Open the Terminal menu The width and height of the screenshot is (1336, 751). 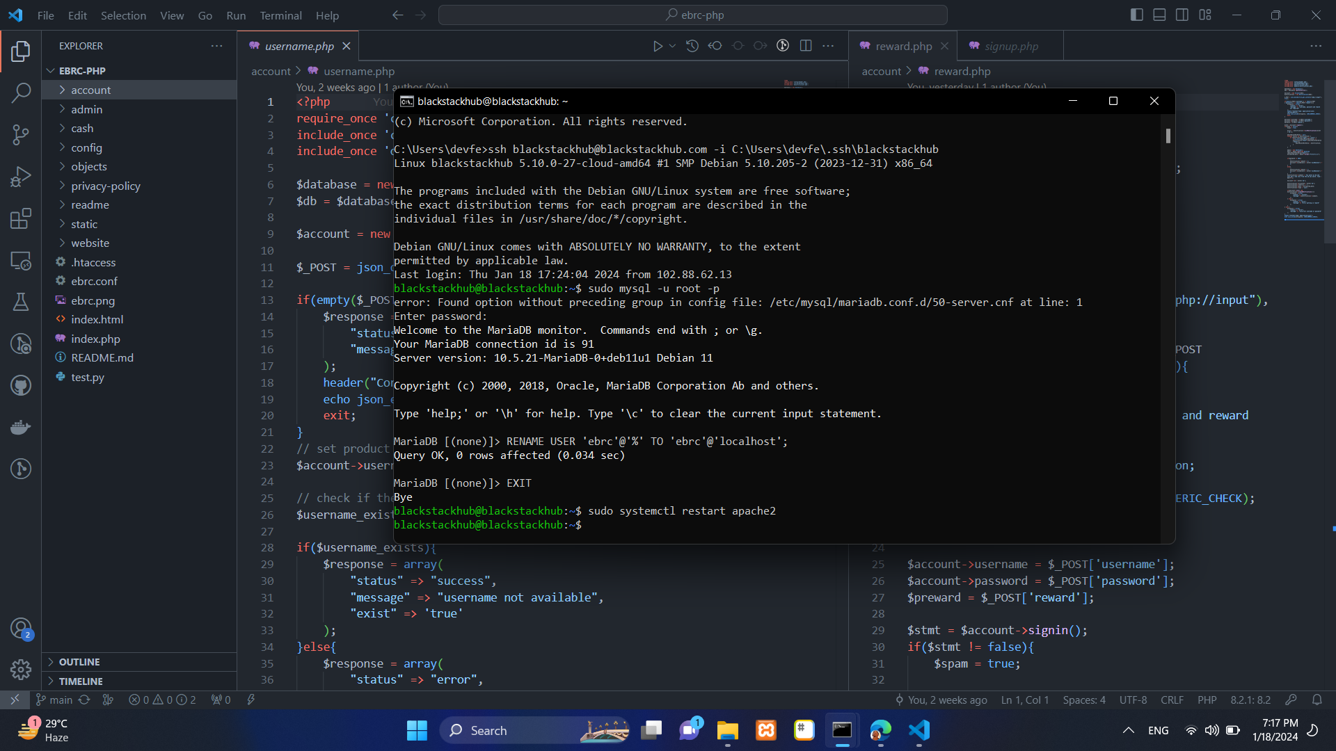point(280,15)
